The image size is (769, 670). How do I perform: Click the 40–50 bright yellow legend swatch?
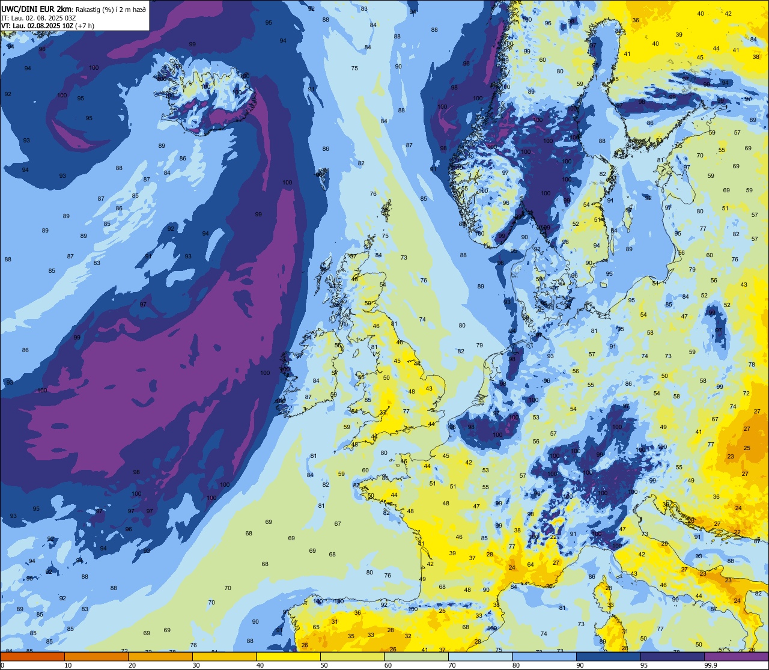(x=288, y=657)
